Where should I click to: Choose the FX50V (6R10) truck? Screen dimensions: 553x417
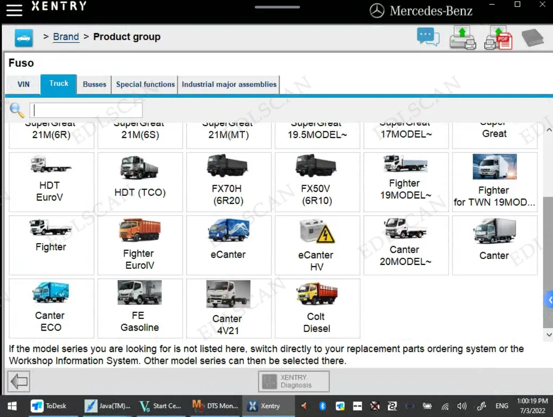pos(317,182)
